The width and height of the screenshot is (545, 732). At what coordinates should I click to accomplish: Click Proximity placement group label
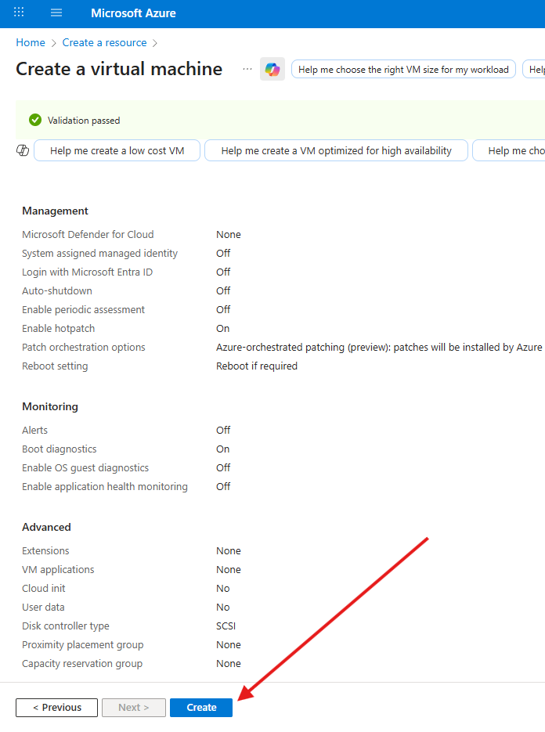[83, 644]
